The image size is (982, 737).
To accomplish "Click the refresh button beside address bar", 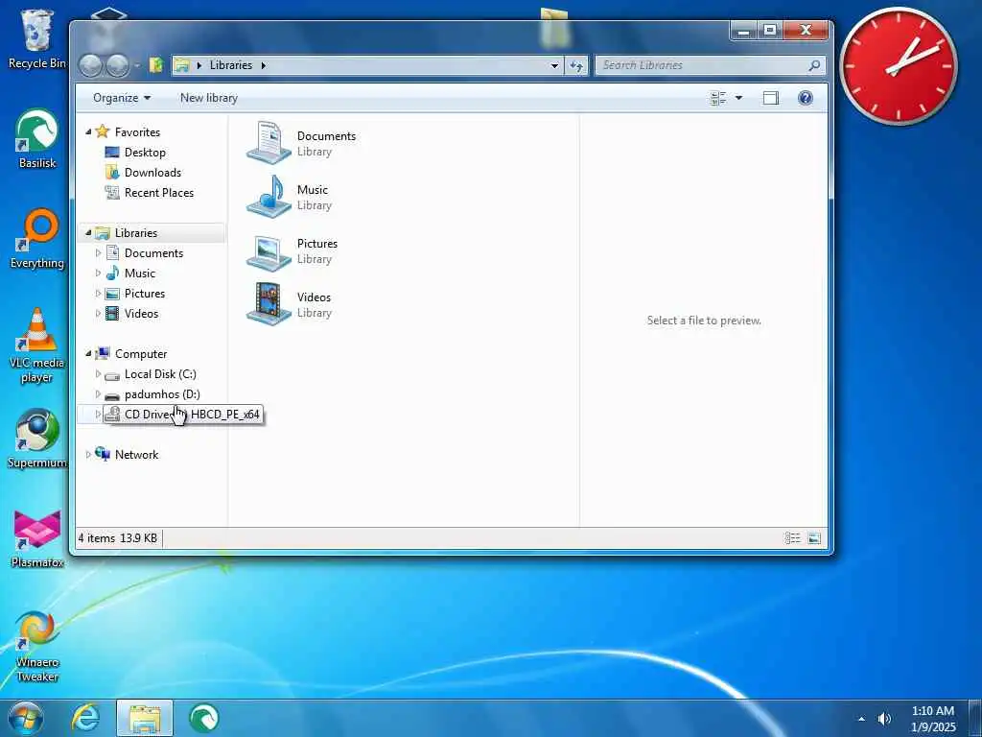I will pyautogui.click(x=576, y=65).
